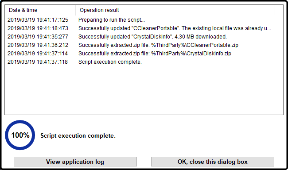Screen dimensions: 288x170
Task: Click the 19:41:35:277 timestamp cell
Action: click(38, 37)
